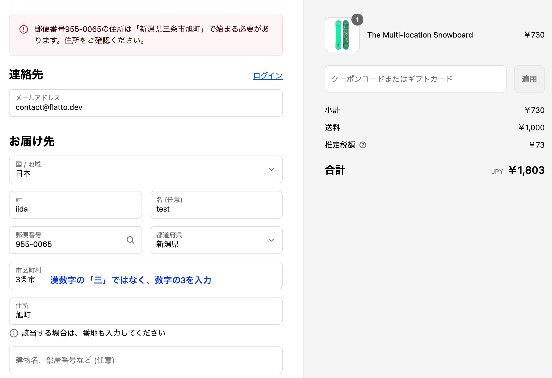Click the 住所 address field containing 旭町

click(146, 311)
